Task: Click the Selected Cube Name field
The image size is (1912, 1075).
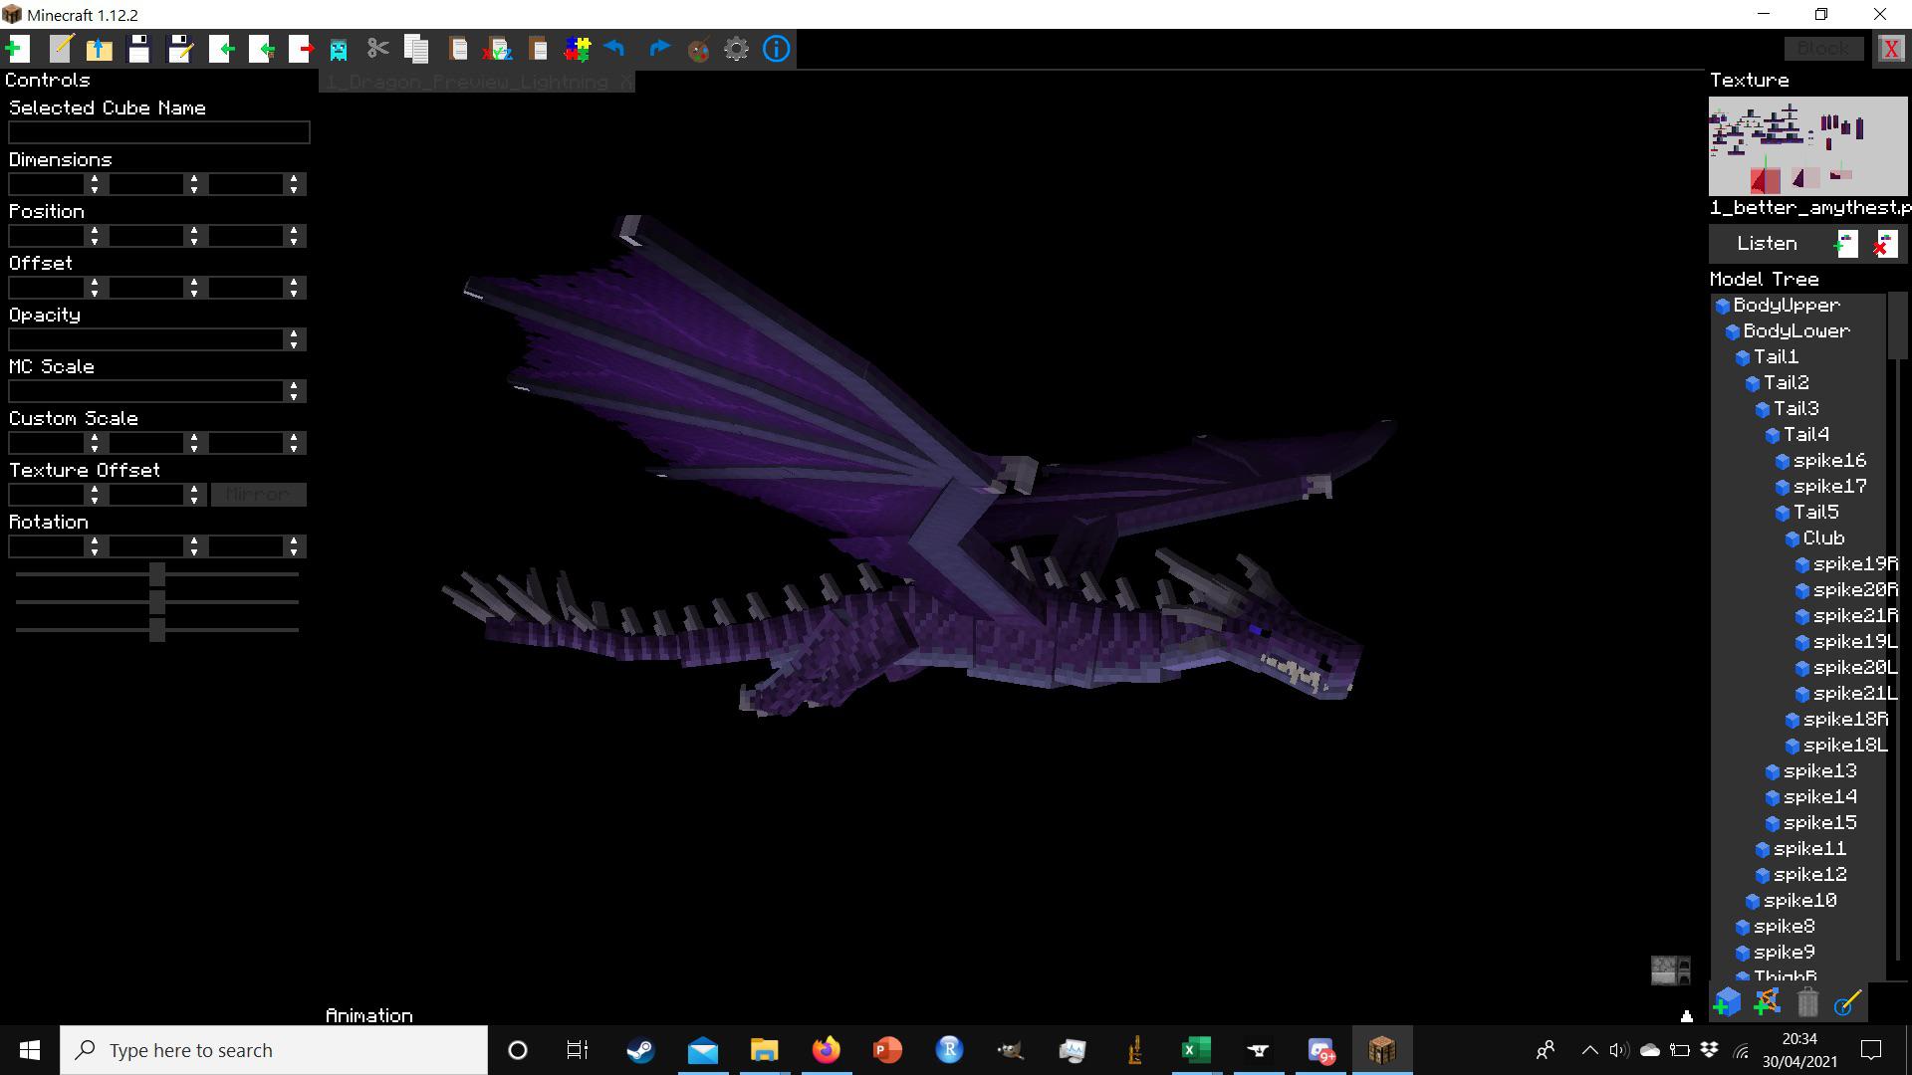Action: (x=159, y=132)
